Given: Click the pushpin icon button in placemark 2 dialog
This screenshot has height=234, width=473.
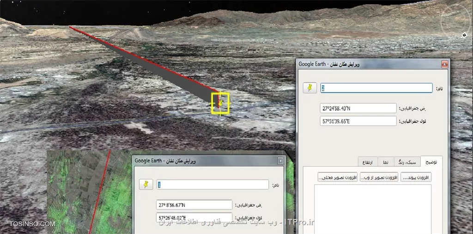Looking at the screenshot, I should [x=310, y=88].
